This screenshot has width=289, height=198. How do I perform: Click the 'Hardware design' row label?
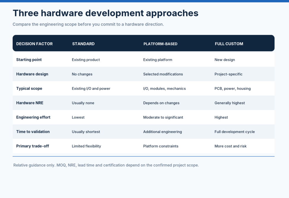tap(32, 74)
